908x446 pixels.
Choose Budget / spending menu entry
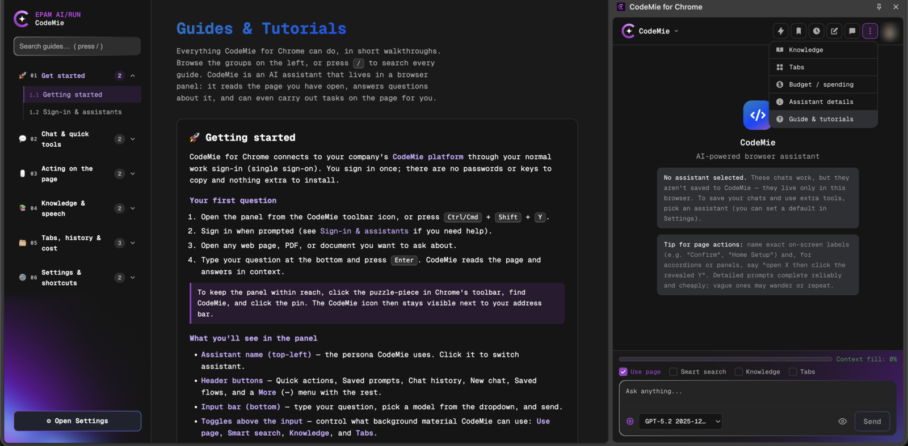pyautogui.click(x=823, y=84)
